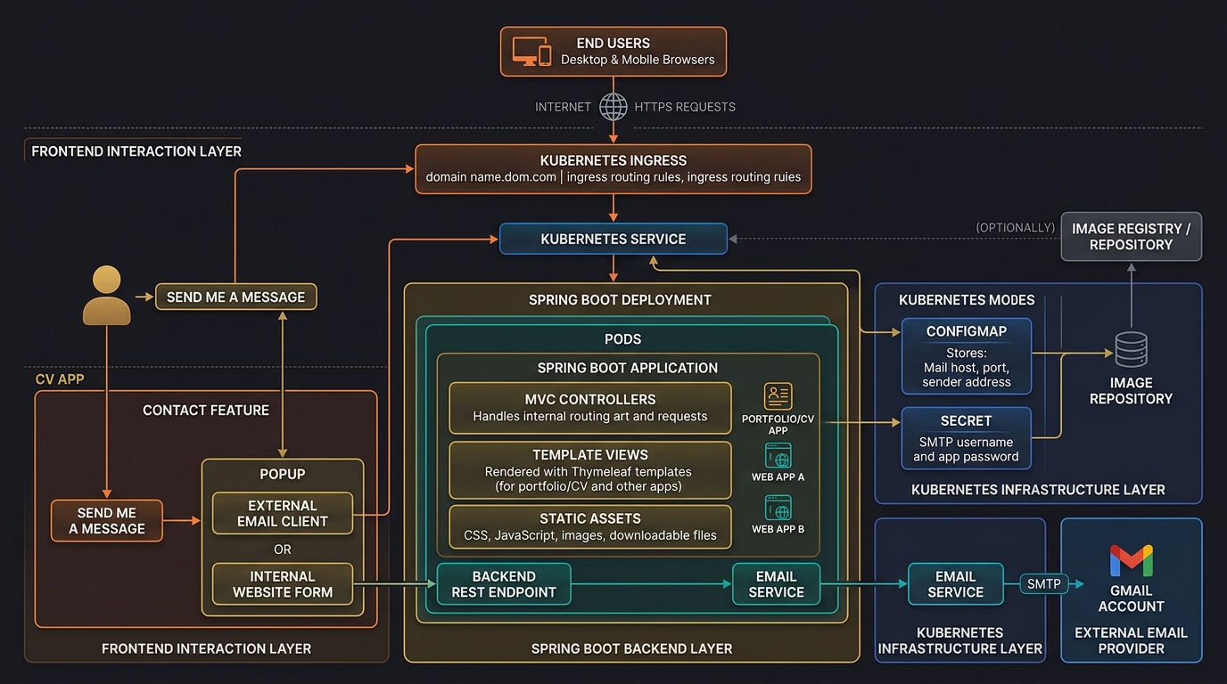Select the Web App B icon
This screenshot has width=1227, height=684.
coord(778,509)
